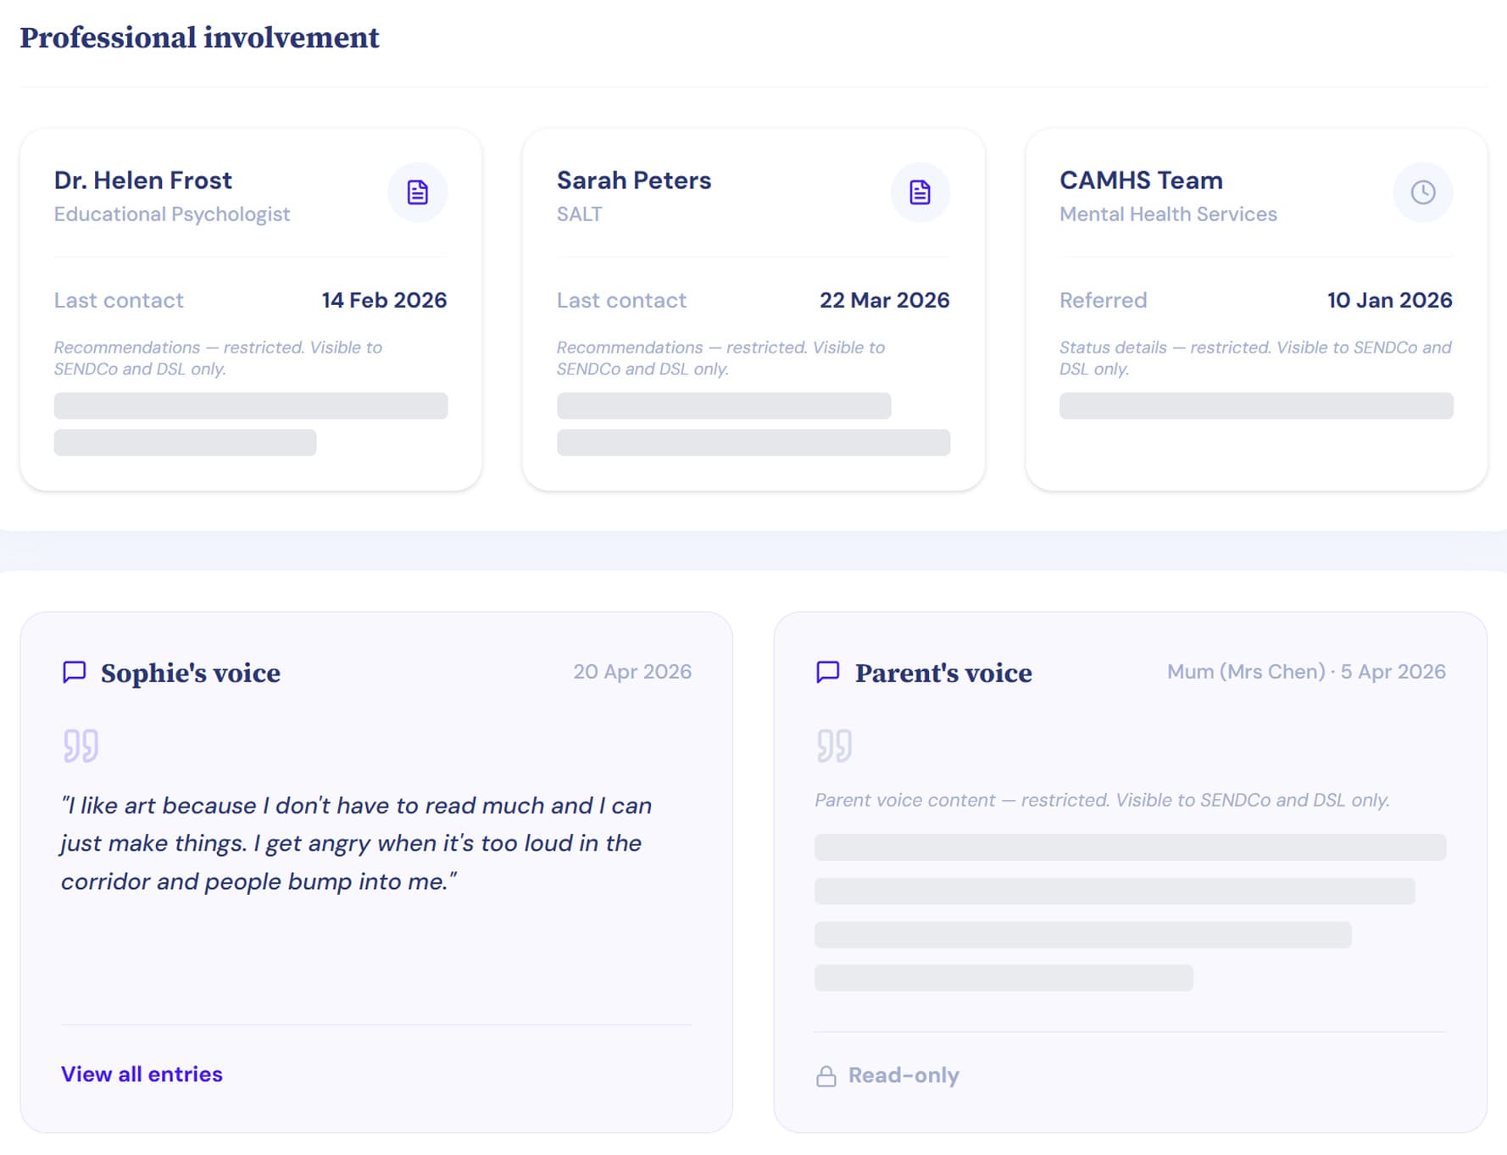Image resolution: width=1507 pixels, height=1155 pixels.
Task: Open Sarah Peters' report document icon
Action: click(920, 192)
